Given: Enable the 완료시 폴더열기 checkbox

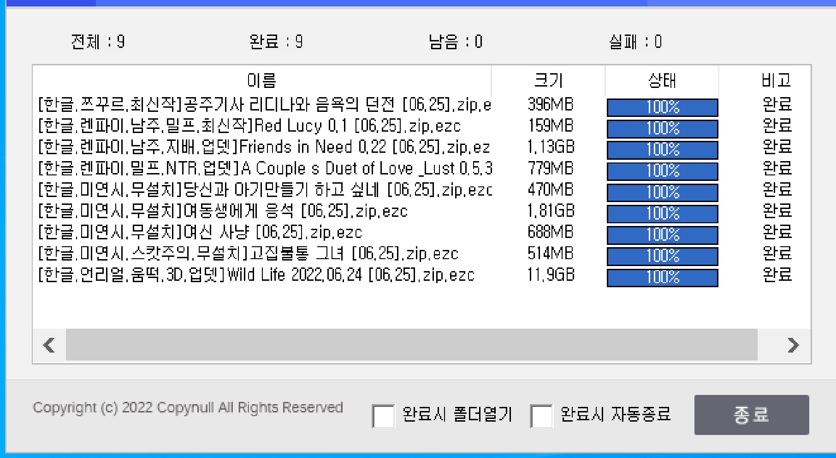Looking at the screenshot, I should [x=383, y=416].
